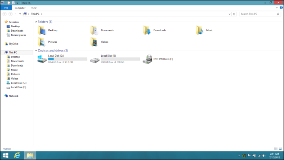Switch to large icons view in status bar
This screenshot has height=160, width=284.
pos(281,149)
